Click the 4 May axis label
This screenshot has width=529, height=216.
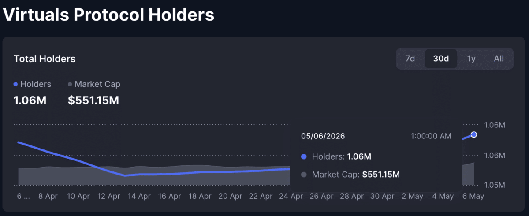click(x=442, y=196)
